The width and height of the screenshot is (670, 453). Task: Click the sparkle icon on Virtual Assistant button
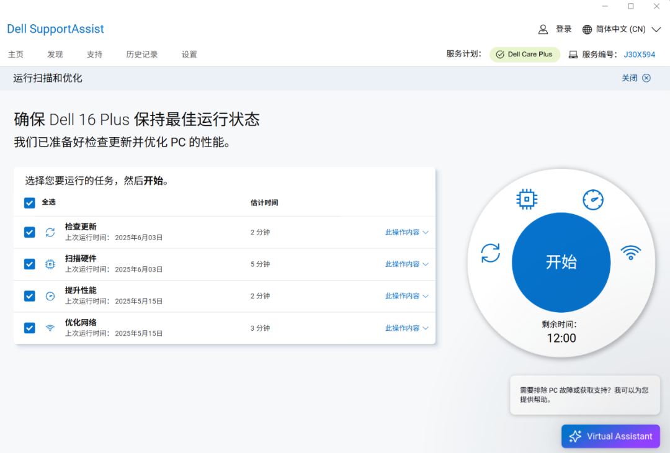[575, 436]
